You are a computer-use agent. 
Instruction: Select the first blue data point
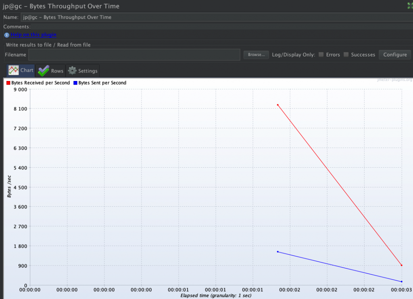point(278,251)
